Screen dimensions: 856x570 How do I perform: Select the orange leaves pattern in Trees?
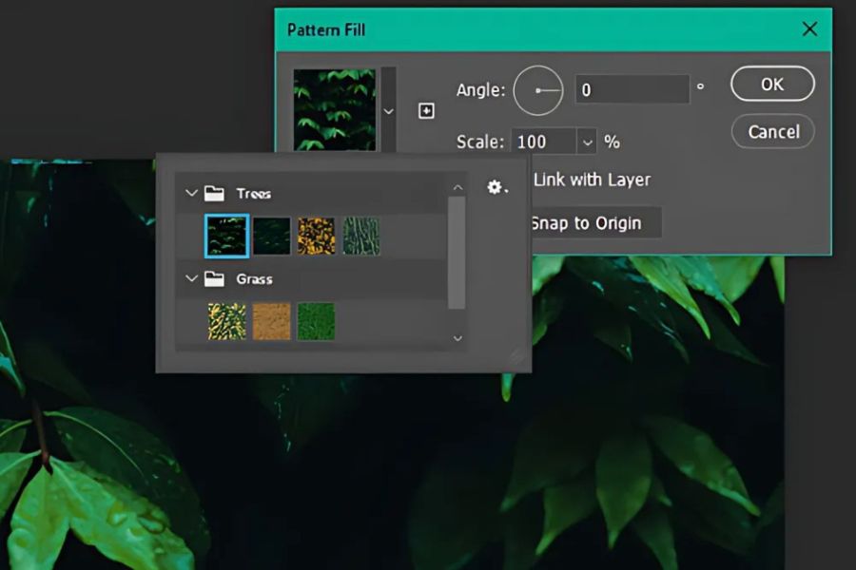316,236
